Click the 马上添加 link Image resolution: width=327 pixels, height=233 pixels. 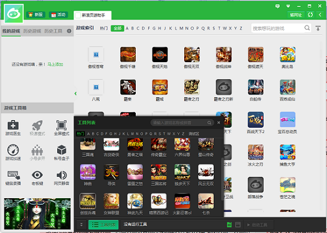pos(55,64)
